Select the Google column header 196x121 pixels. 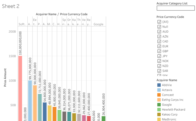98,24
